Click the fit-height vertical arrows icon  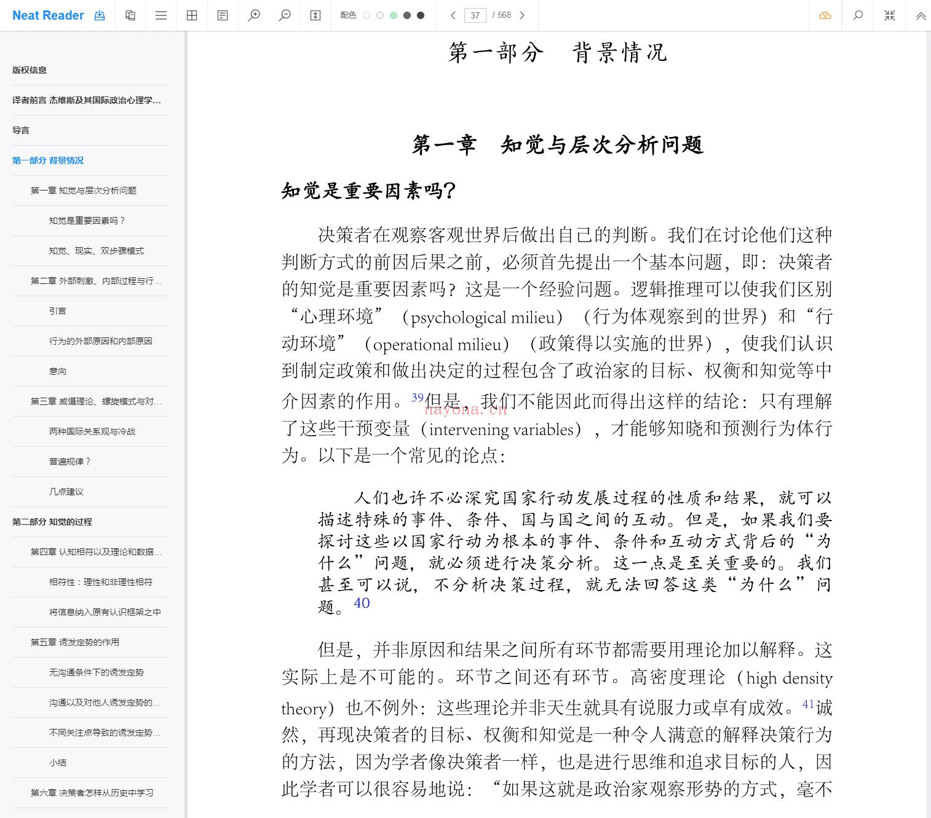315,15
